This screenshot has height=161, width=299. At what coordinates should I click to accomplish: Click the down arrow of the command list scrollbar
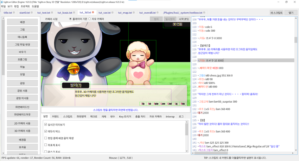[x=3, y=153]
